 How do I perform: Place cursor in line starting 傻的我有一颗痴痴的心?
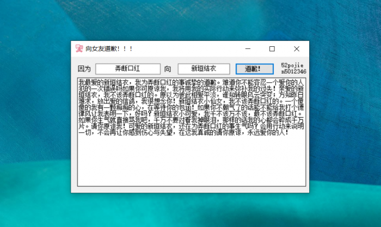tap(191, 107)
